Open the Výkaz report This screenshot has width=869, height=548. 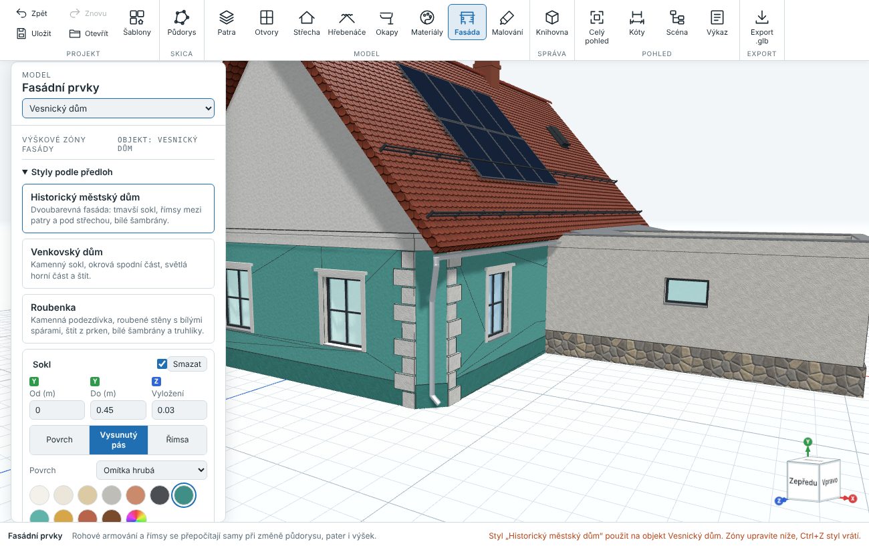click(x=717, y=23)
